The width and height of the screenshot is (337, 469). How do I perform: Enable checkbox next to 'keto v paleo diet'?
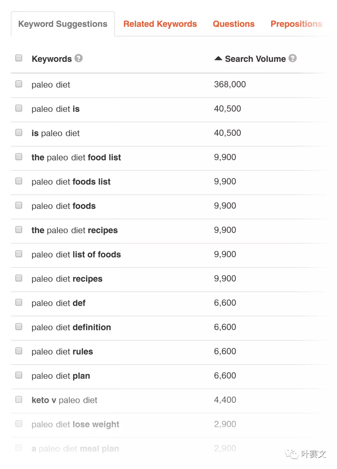19,400
